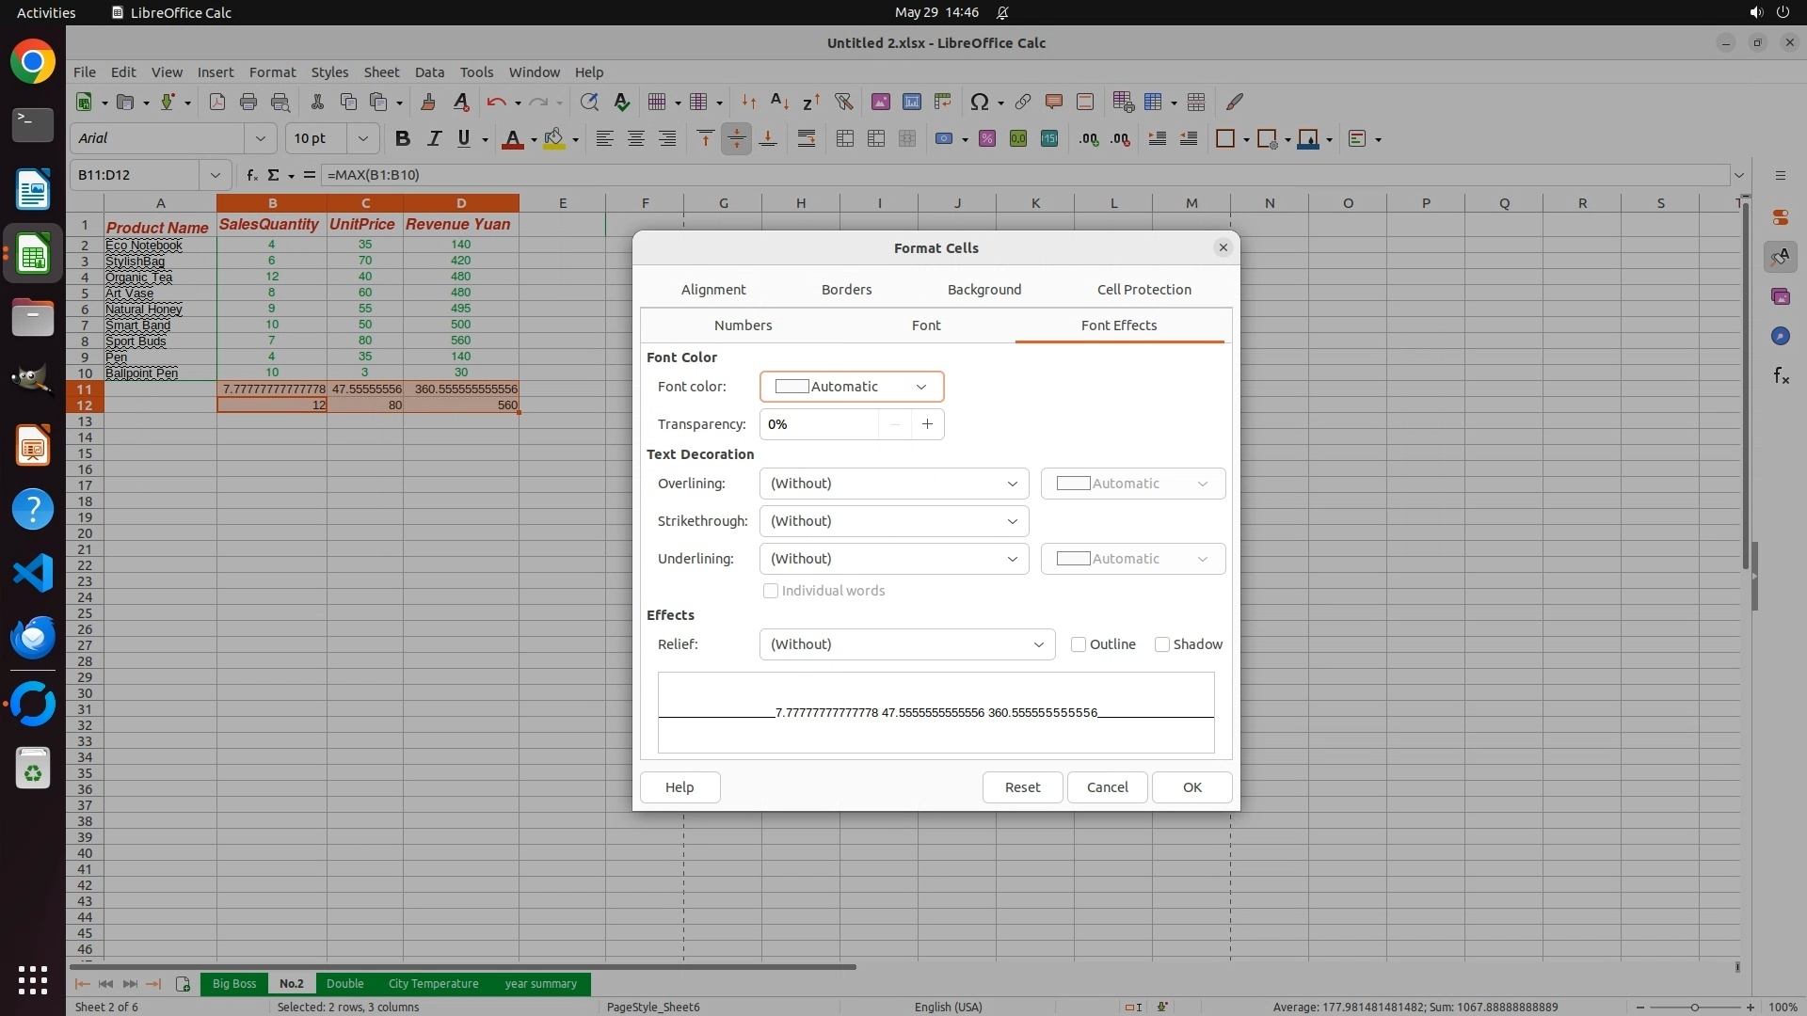This screenshot has width=1807, height=1016.
Task: Open the Numbers tab
Action: 743,325
